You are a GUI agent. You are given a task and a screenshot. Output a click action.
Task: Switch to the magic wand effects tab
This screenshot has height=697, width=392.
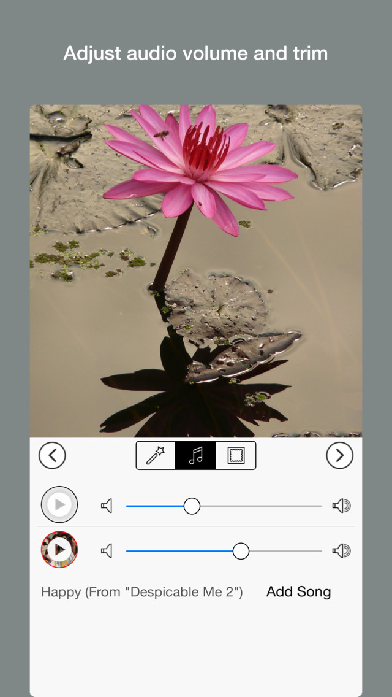(x=156, y=455)
